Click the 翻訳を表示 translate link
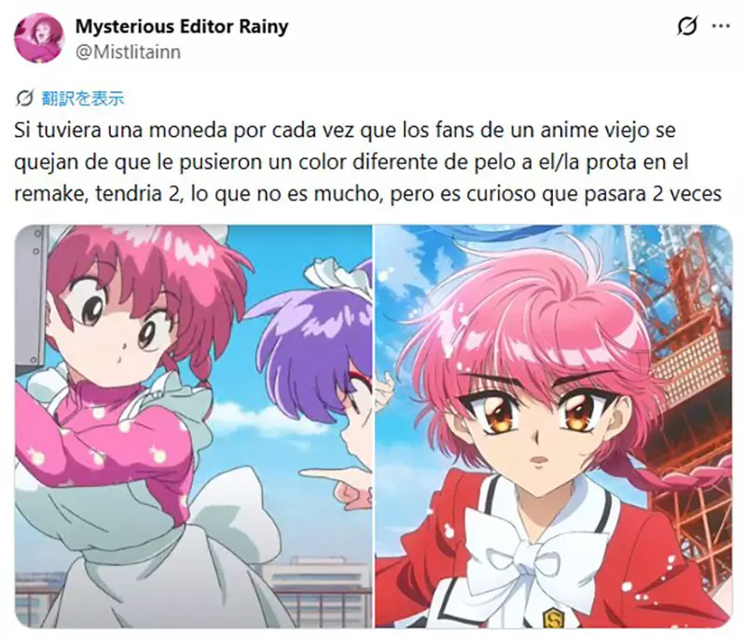 83,99
